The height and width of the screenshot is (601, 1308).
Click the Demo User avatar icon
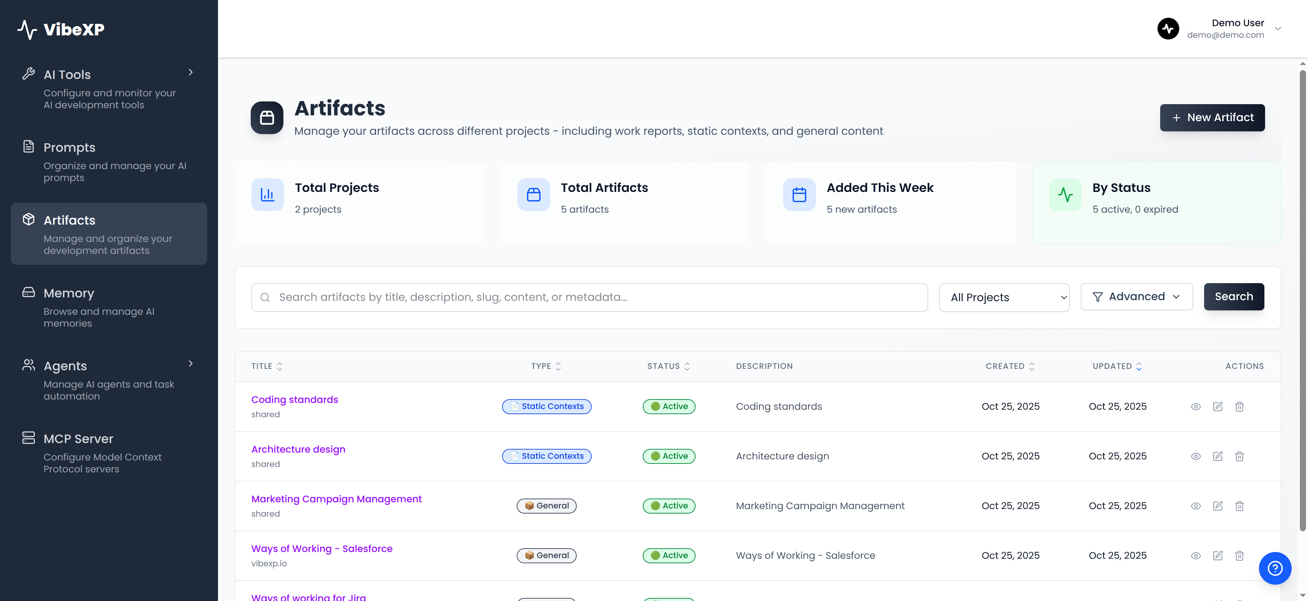pos(1168,28)
